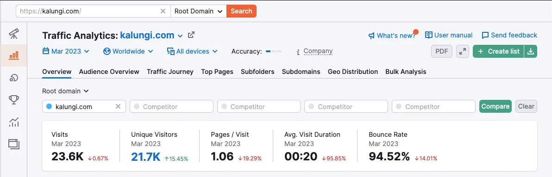Image resolution: width=552 pixels, height=177 pixels.
Task: Click the 15.45% increase indicator
Action: click(176, 159)
